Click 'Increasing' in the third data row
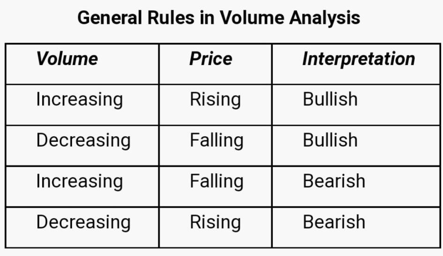This screenshot has width=443, height=256. pyautogui.click(x=79, y=182)
